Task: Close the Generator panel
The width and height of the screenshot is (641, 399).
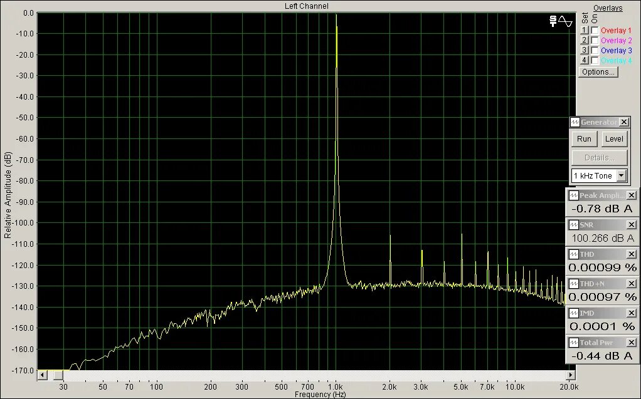Action: 624,122
